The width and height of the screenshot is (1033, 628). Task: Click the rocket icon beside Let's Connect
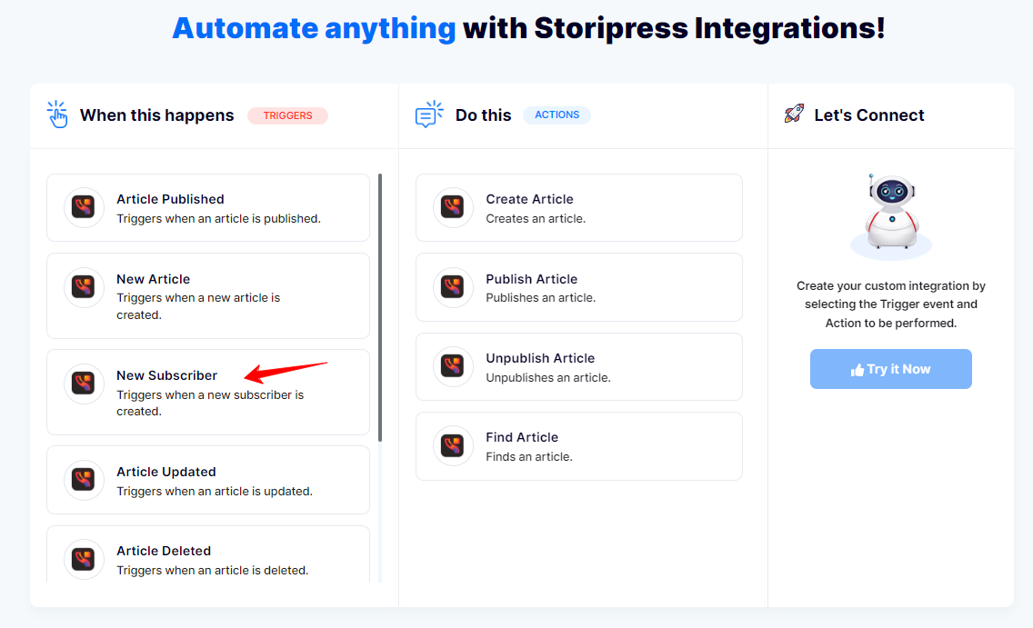pyautogui.click(x=793, y=115)
